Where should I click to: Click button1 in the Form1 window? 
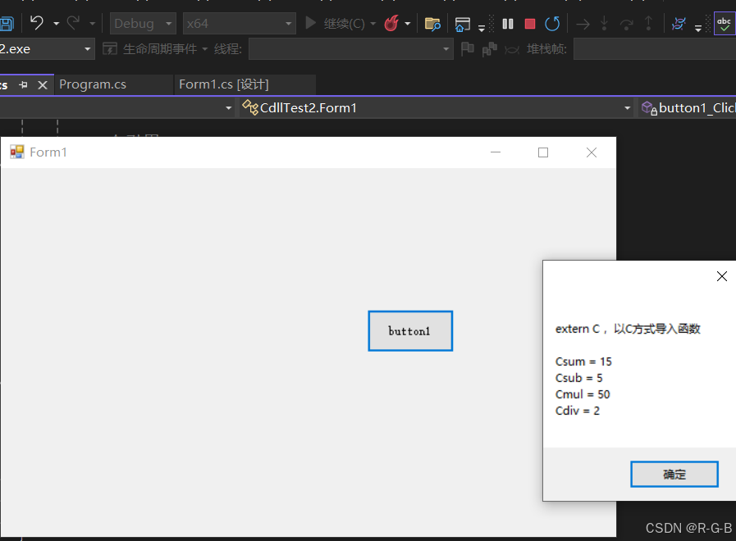tap(409, 330)
